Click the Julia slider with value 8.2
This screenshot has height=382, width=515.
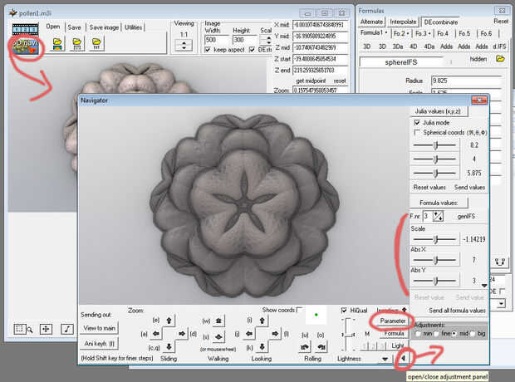[434, 145]
